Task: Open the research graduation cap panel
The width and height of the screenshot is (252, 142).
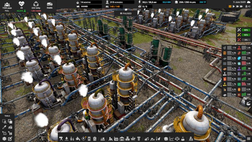Action: coord(166,139)
